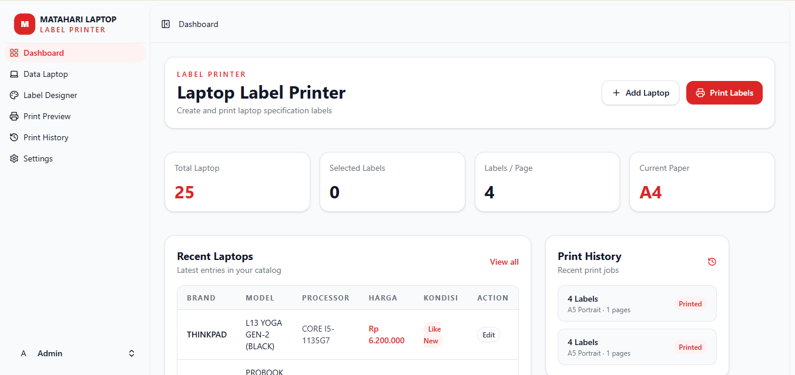The height and width of the screenshot is (375, 795).
Task: Click the PROCESSOR column header
Action: click(x=326, y=298)
